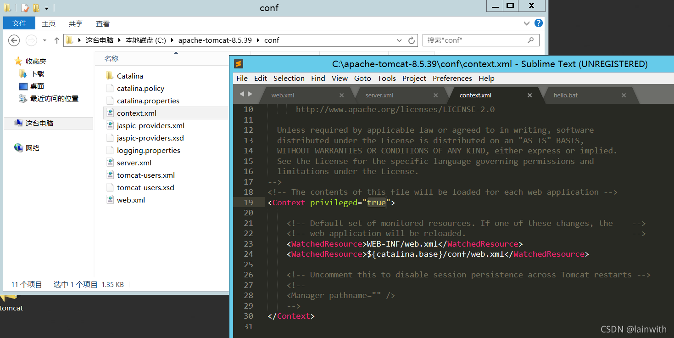Screen dimensions: 674x338
Task: Select 最近访问的位置 in navigation pane
Action: click(54, 98)
